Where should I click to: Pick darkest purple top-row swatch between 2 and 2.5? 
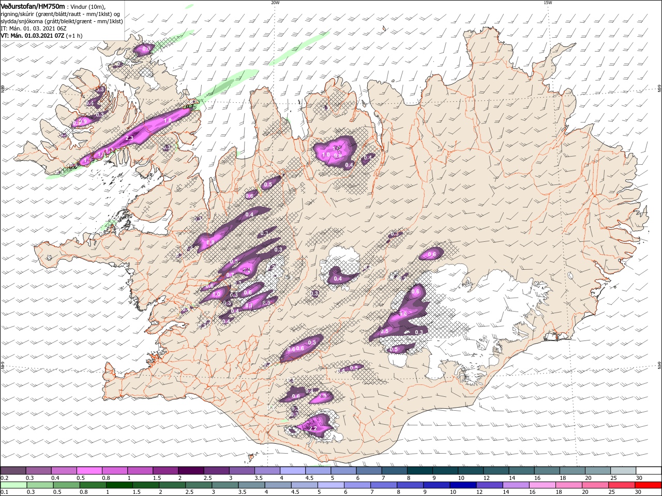[x=191, y=470]
